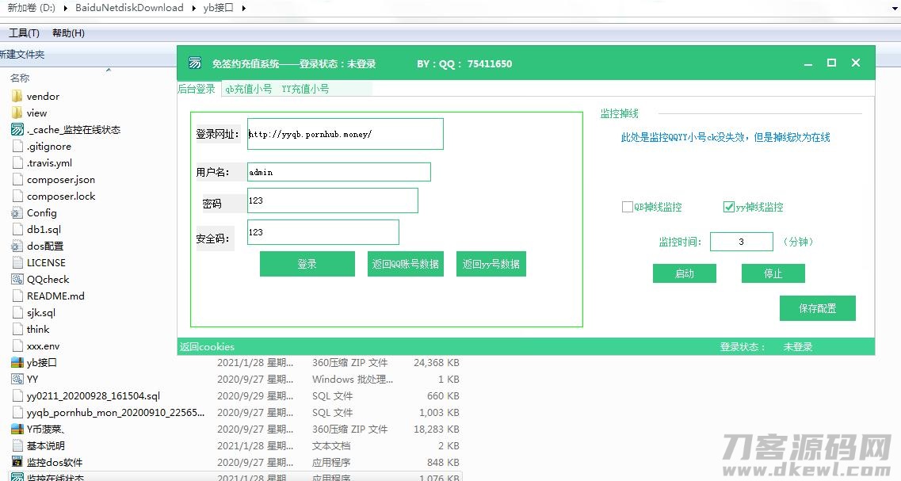Screen dimensions: 901x481
Task: Click the 易 logo in the title bar
Action: tap(194, 63)
